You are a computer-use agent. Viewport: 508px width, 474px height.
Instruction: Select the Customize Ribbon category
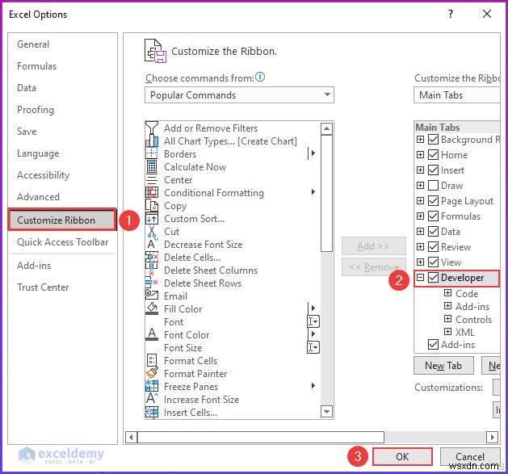pos(62,220)
